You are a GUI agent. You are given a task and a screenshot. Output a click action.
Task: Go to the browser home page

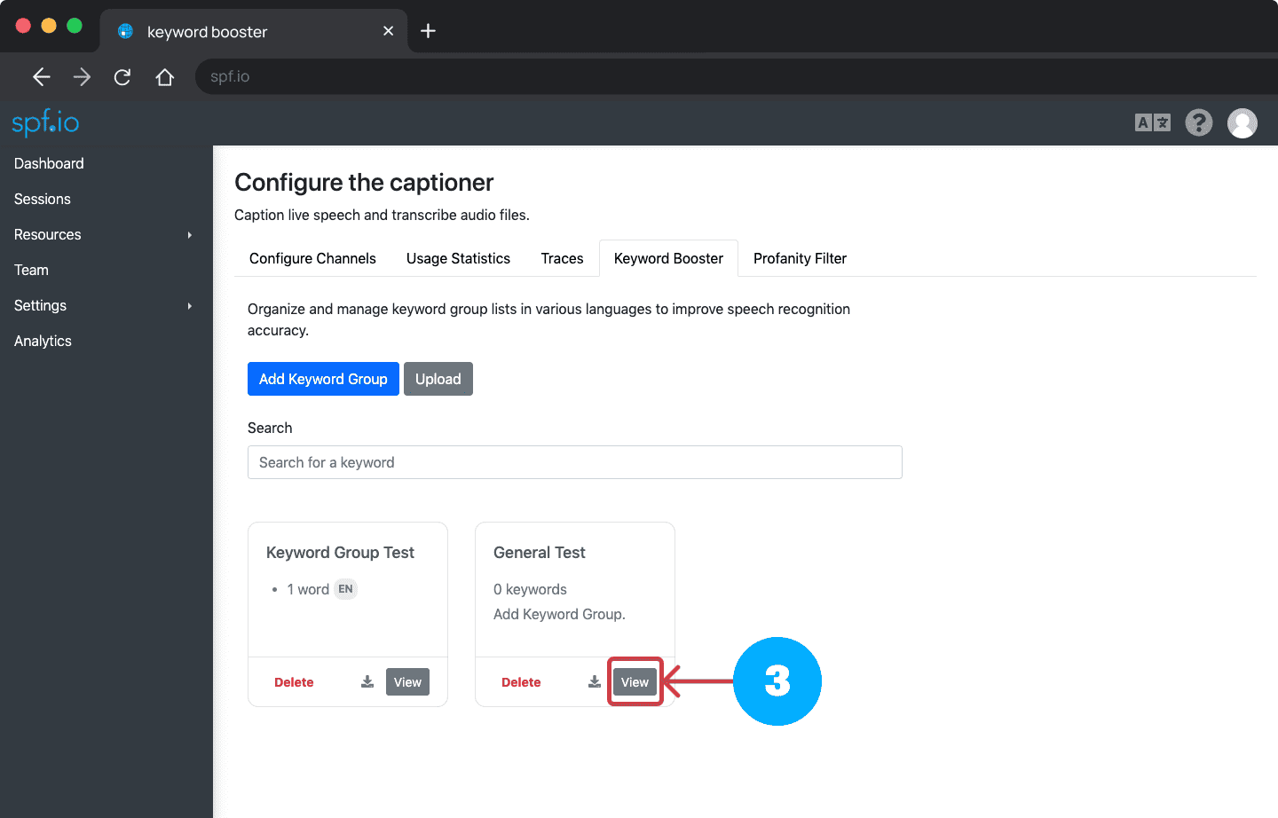point(164,77)
